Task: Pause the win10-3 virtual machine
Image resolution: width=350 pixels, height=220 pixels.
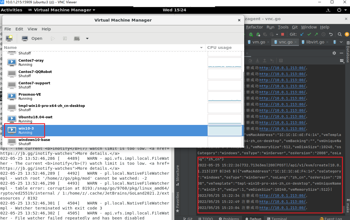Action: [x=65, y=38]
